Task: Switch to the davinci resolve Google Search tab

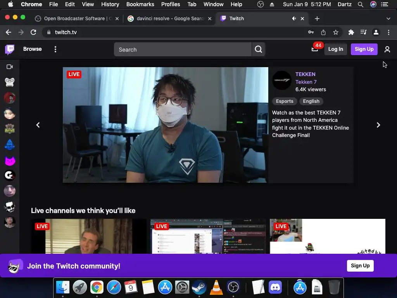Action: 169,19
